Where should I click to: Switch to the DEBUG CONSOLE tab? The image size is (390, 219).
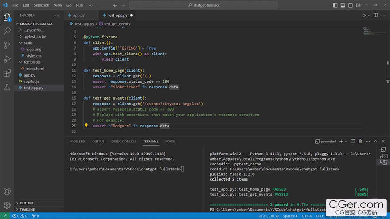pos(124,142)
